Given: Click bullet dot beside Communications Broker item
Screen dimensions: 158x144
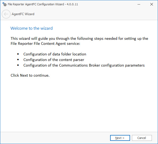Looking at the screenshot, I should click(18, 65).
